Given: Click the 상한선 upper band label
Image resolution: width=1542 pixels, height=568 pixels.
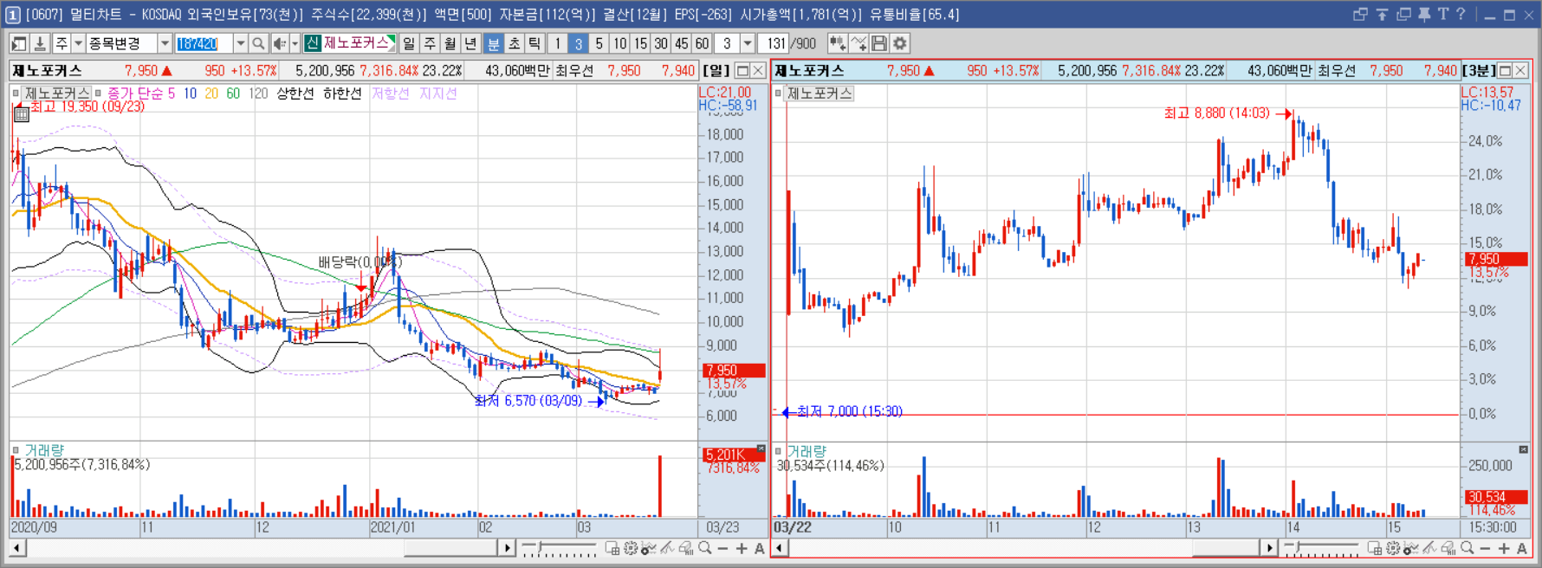Looking at the screenshot, I should (x=295, y=93).
